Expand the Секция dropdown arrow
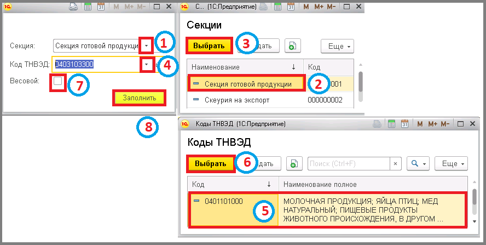This screenshot has height=245, width=486. (147, 46)
